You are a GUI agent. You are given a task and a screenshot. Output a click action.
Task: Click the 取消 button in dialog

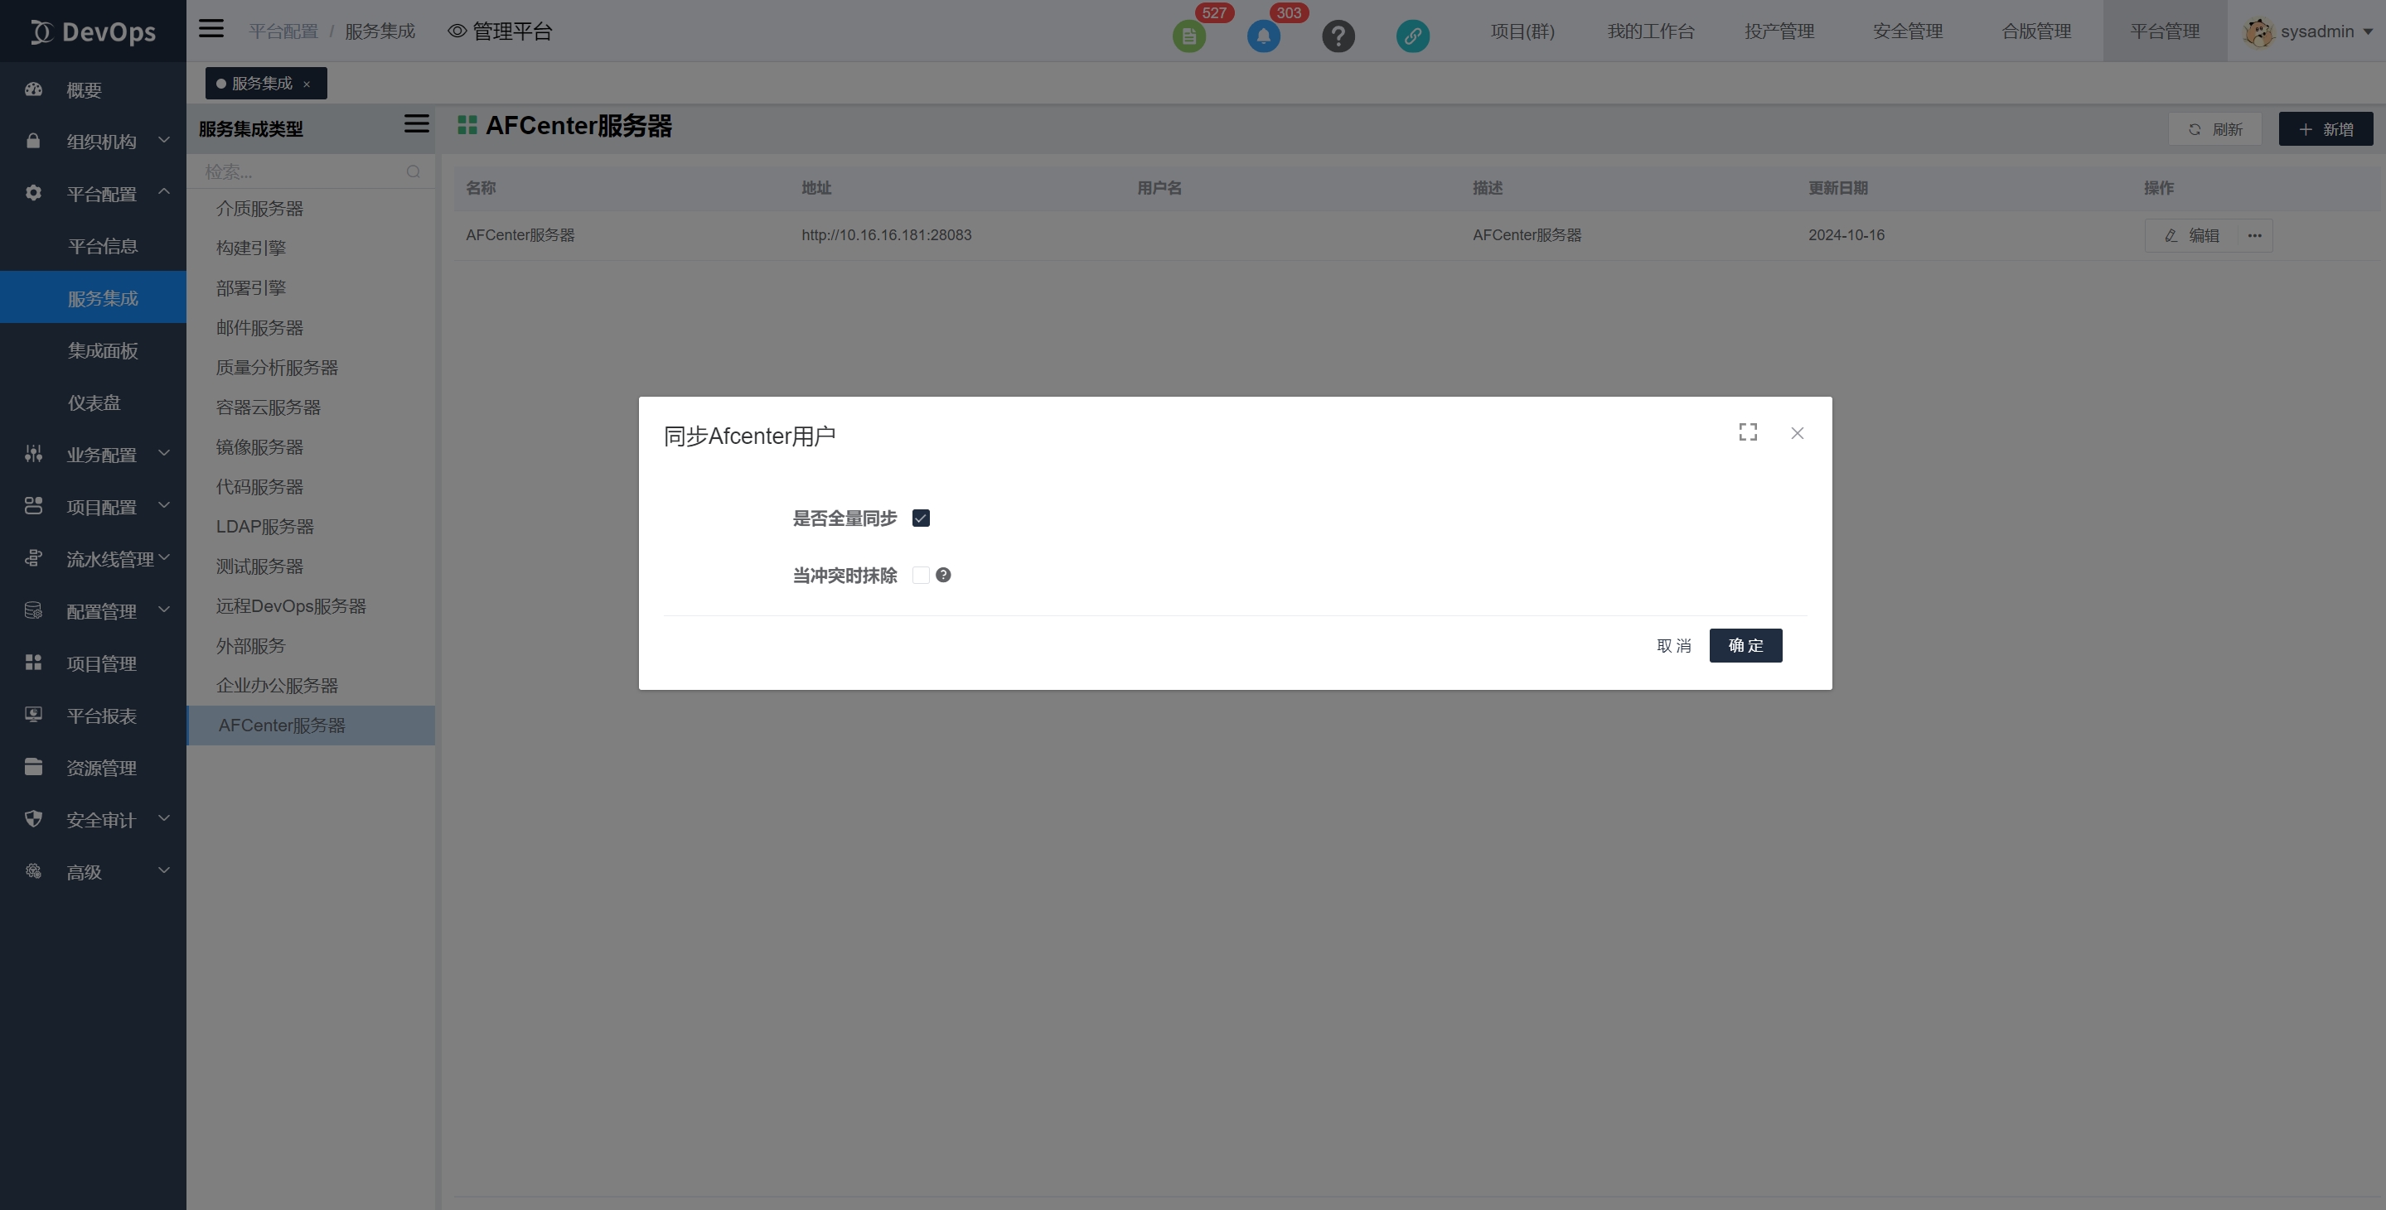pyautogui.click(x=1672, y=645)
